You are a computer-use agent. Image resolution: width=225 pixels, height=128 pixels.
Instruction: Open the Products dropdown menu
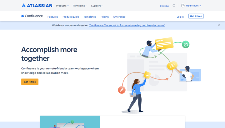pyautogui.click(x=62, y=6)
